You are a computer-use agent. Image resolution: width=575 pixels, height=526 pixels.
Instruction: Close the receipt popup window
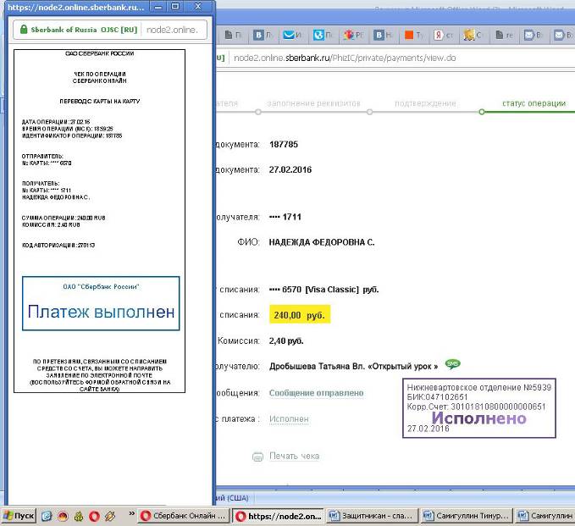click(x=198, y=7)
